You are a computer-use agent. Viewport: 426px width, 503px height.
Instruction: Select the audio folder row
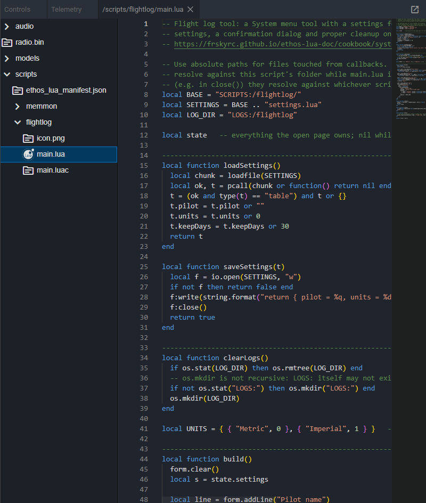tap(59, 26)
